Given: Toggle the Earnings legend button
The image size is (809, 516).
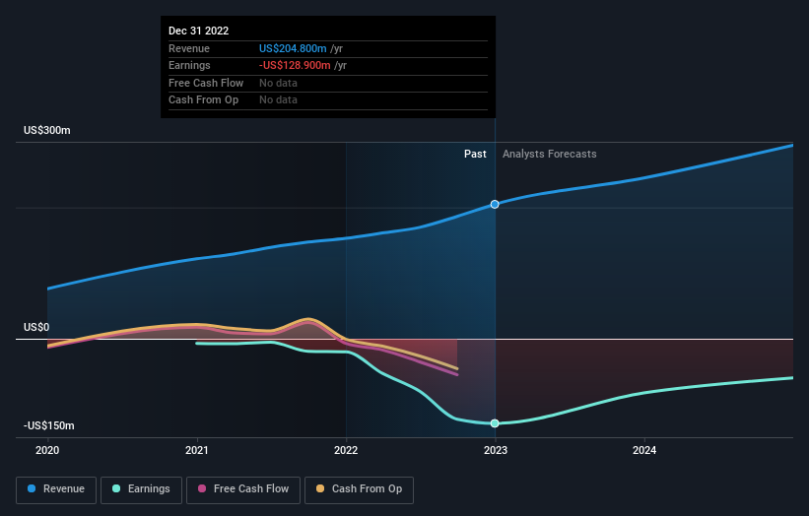Looking at the screenshot, I should (x=141, y=489).
